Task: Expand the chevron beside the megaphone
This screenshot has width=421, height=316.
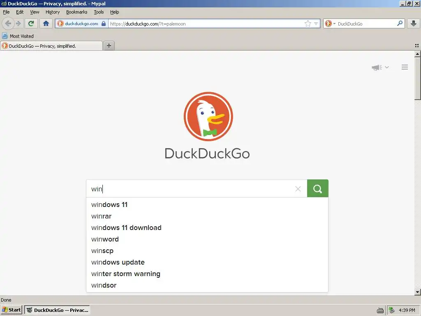Action: (386, 67)
